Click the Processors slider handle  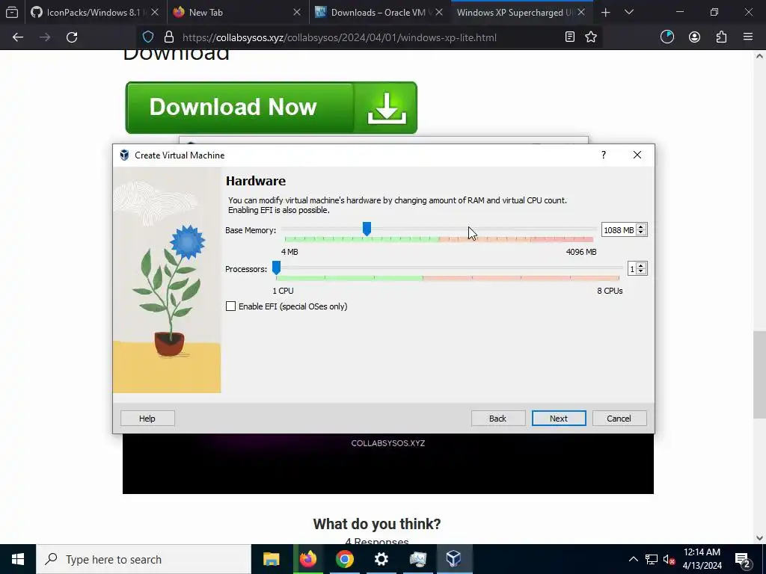coord(276,268)
